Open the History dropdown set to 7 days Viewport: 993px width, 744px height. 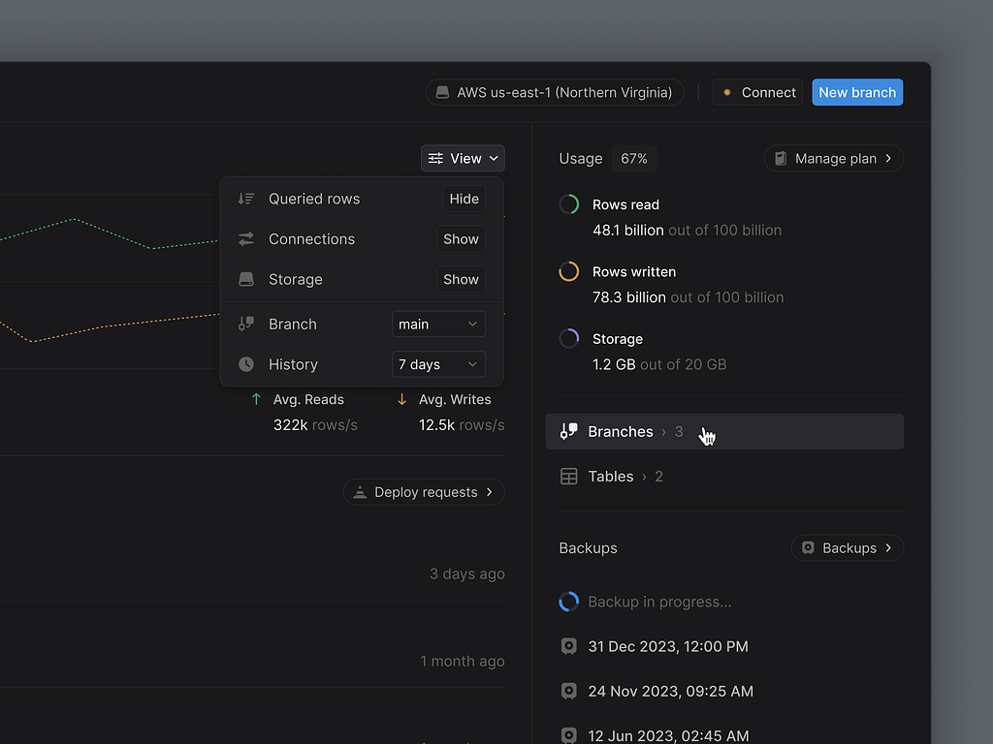click(x=438, y=364)
